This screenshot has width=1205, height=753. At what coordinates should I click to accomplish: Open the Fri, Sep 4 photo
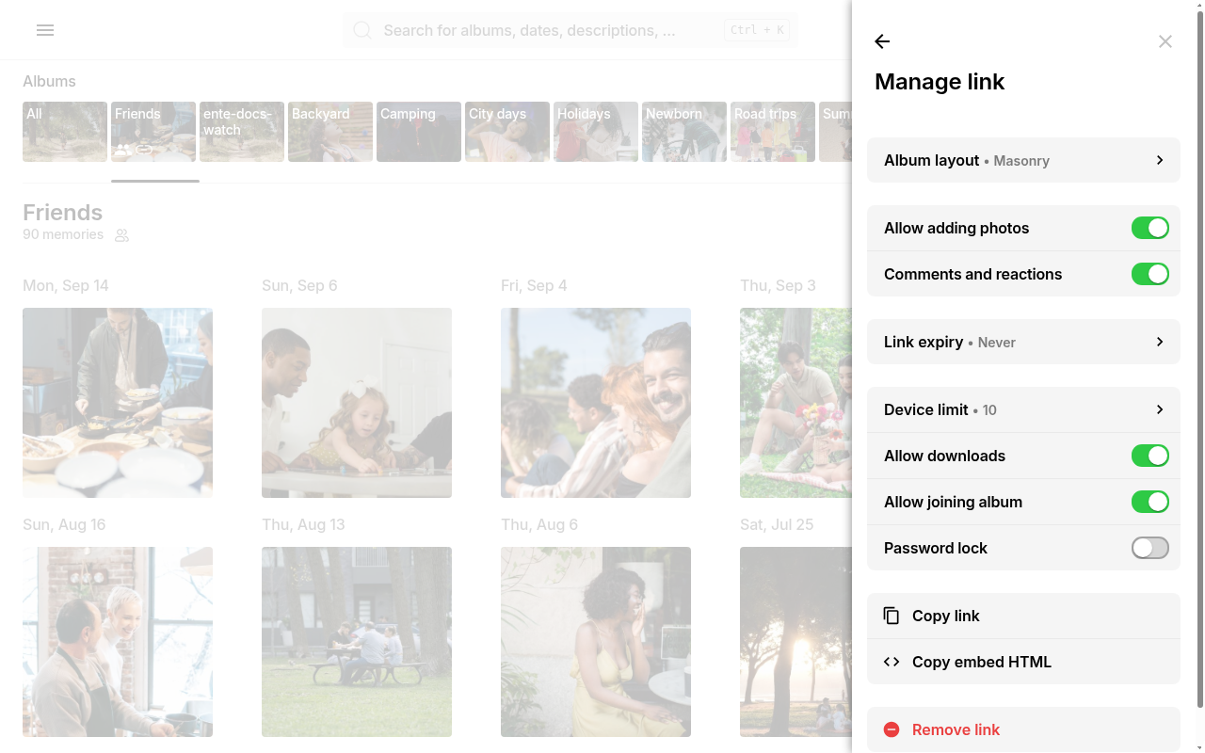tap(596, 403)
